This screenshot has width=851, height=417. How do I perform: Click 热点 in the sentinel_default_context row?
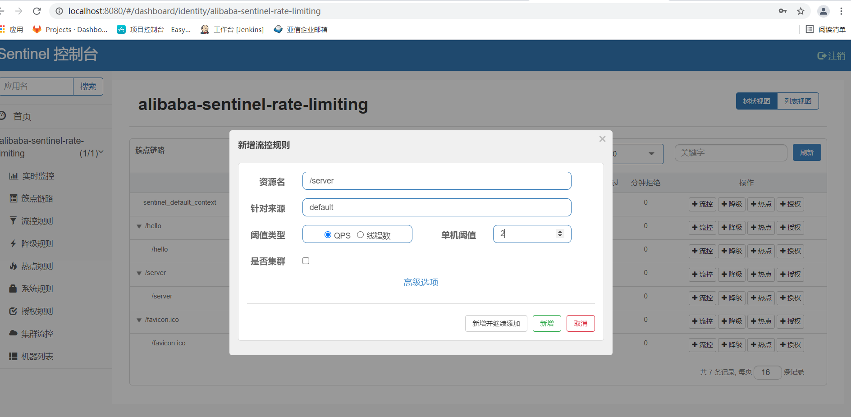point(761,204)
